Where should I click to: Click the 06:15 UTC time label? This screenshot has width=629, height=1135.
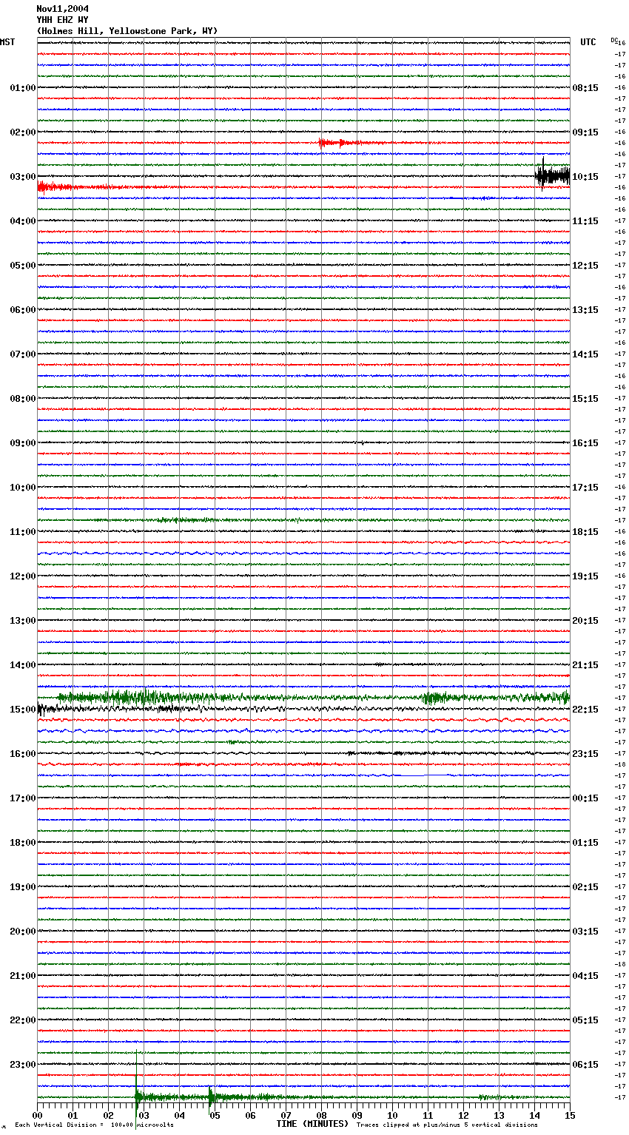[x=585, y=1065]
